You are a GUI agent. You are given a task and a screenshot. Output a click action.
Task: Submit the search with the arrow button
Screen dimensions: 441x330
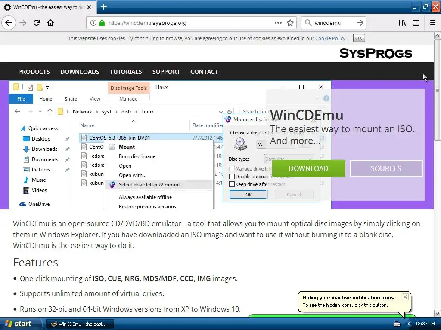[x=360, y=23]
